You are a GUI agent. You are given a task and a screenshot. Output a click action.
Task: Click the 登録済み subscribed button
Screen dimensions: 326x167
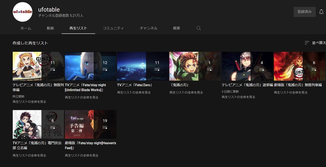tap(305, 12)
